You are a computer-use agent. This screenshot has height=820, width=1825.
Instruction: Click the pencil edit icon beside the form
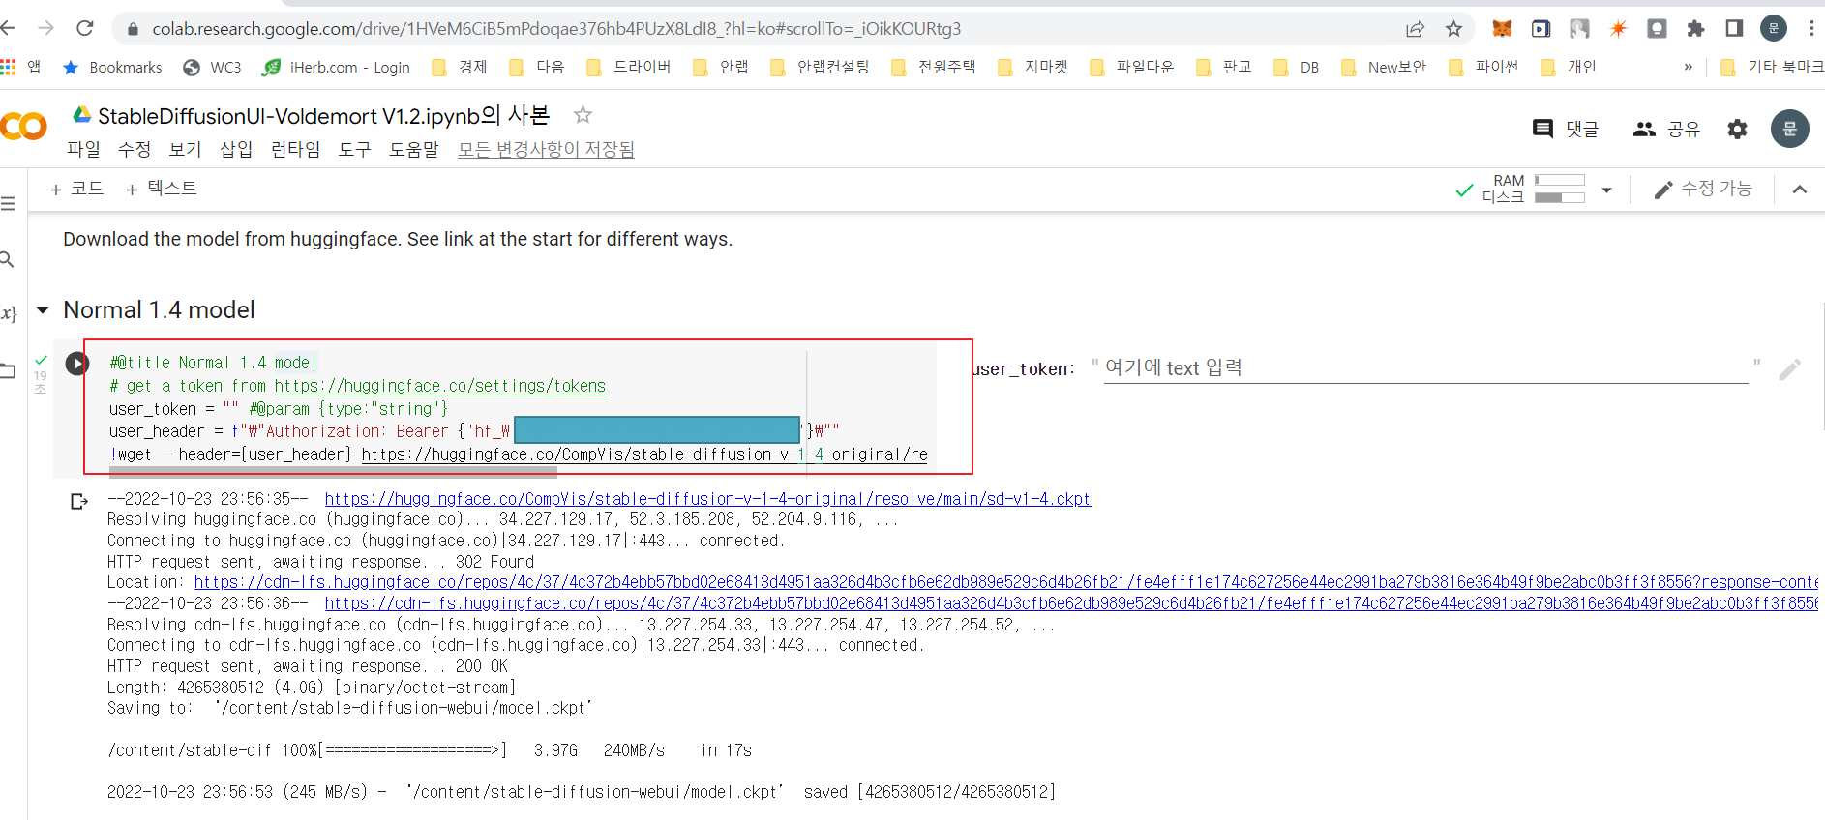1790,369
